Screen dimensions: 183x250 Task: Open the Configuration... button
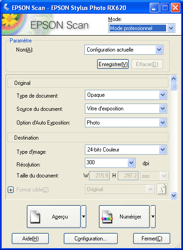coord(91,239)
